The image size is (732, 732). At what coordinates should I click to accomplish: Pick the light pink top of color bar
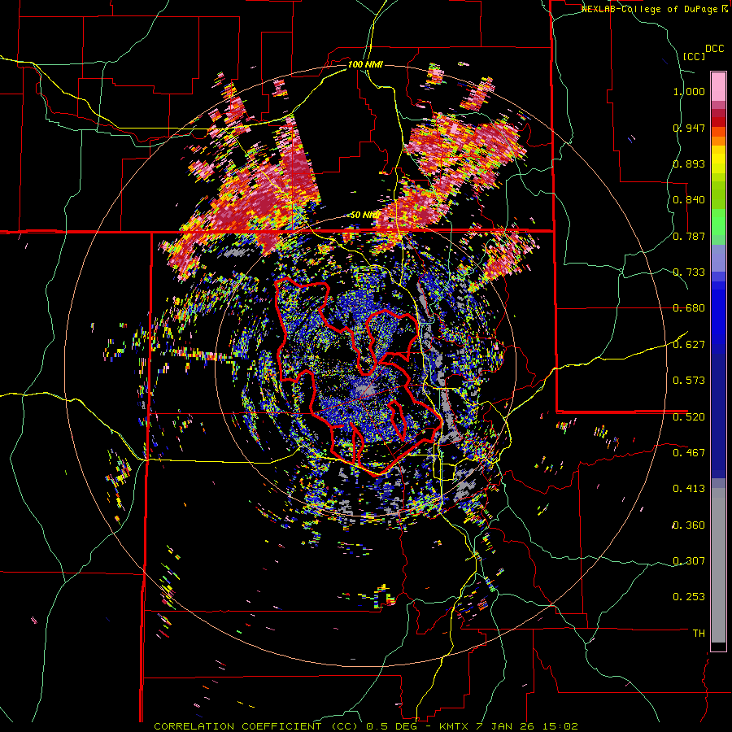tap(718, 87)
